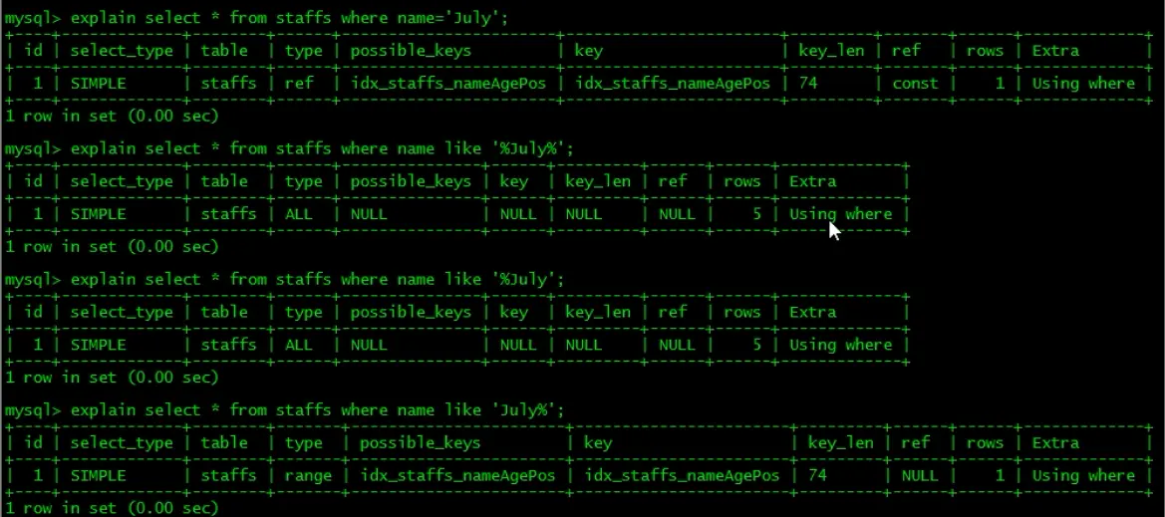Click the 'range' type value in last result

308,475
